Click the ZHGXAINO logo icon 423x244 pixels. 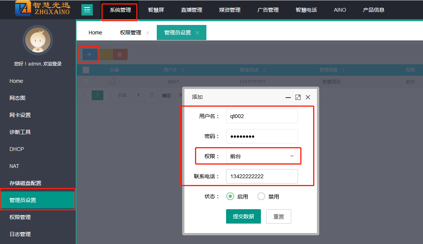pos(23,9)
